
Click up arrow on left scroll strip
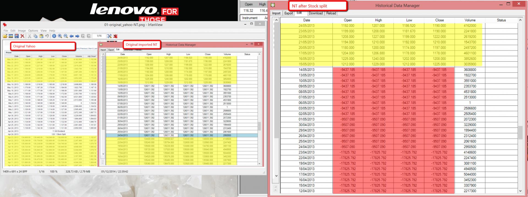click(276, 20)
